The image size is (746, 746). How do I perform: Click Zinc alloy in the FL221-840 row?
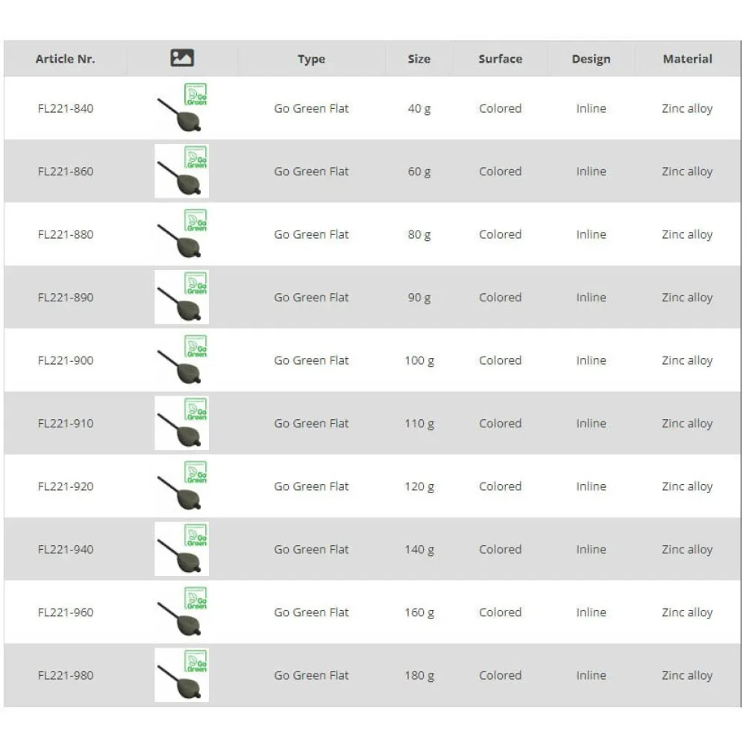click(x=687, y=108)
